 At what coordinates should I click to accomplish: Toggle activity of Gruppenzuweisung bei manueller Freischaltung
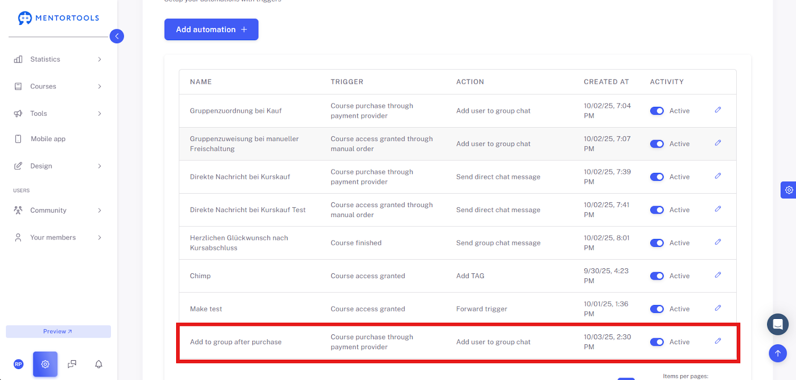pos(657,144)
